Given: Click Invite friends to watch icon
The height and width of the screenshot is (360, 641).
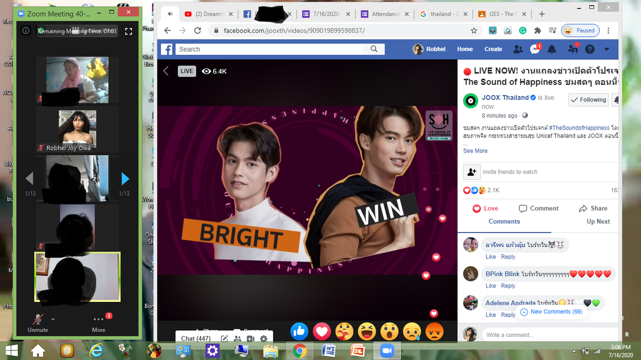Looking at the screenshot, I should coord(472,172).
